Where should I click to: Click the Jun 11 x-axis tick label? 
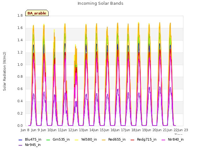pyautogui.click(x=56, y=130)
